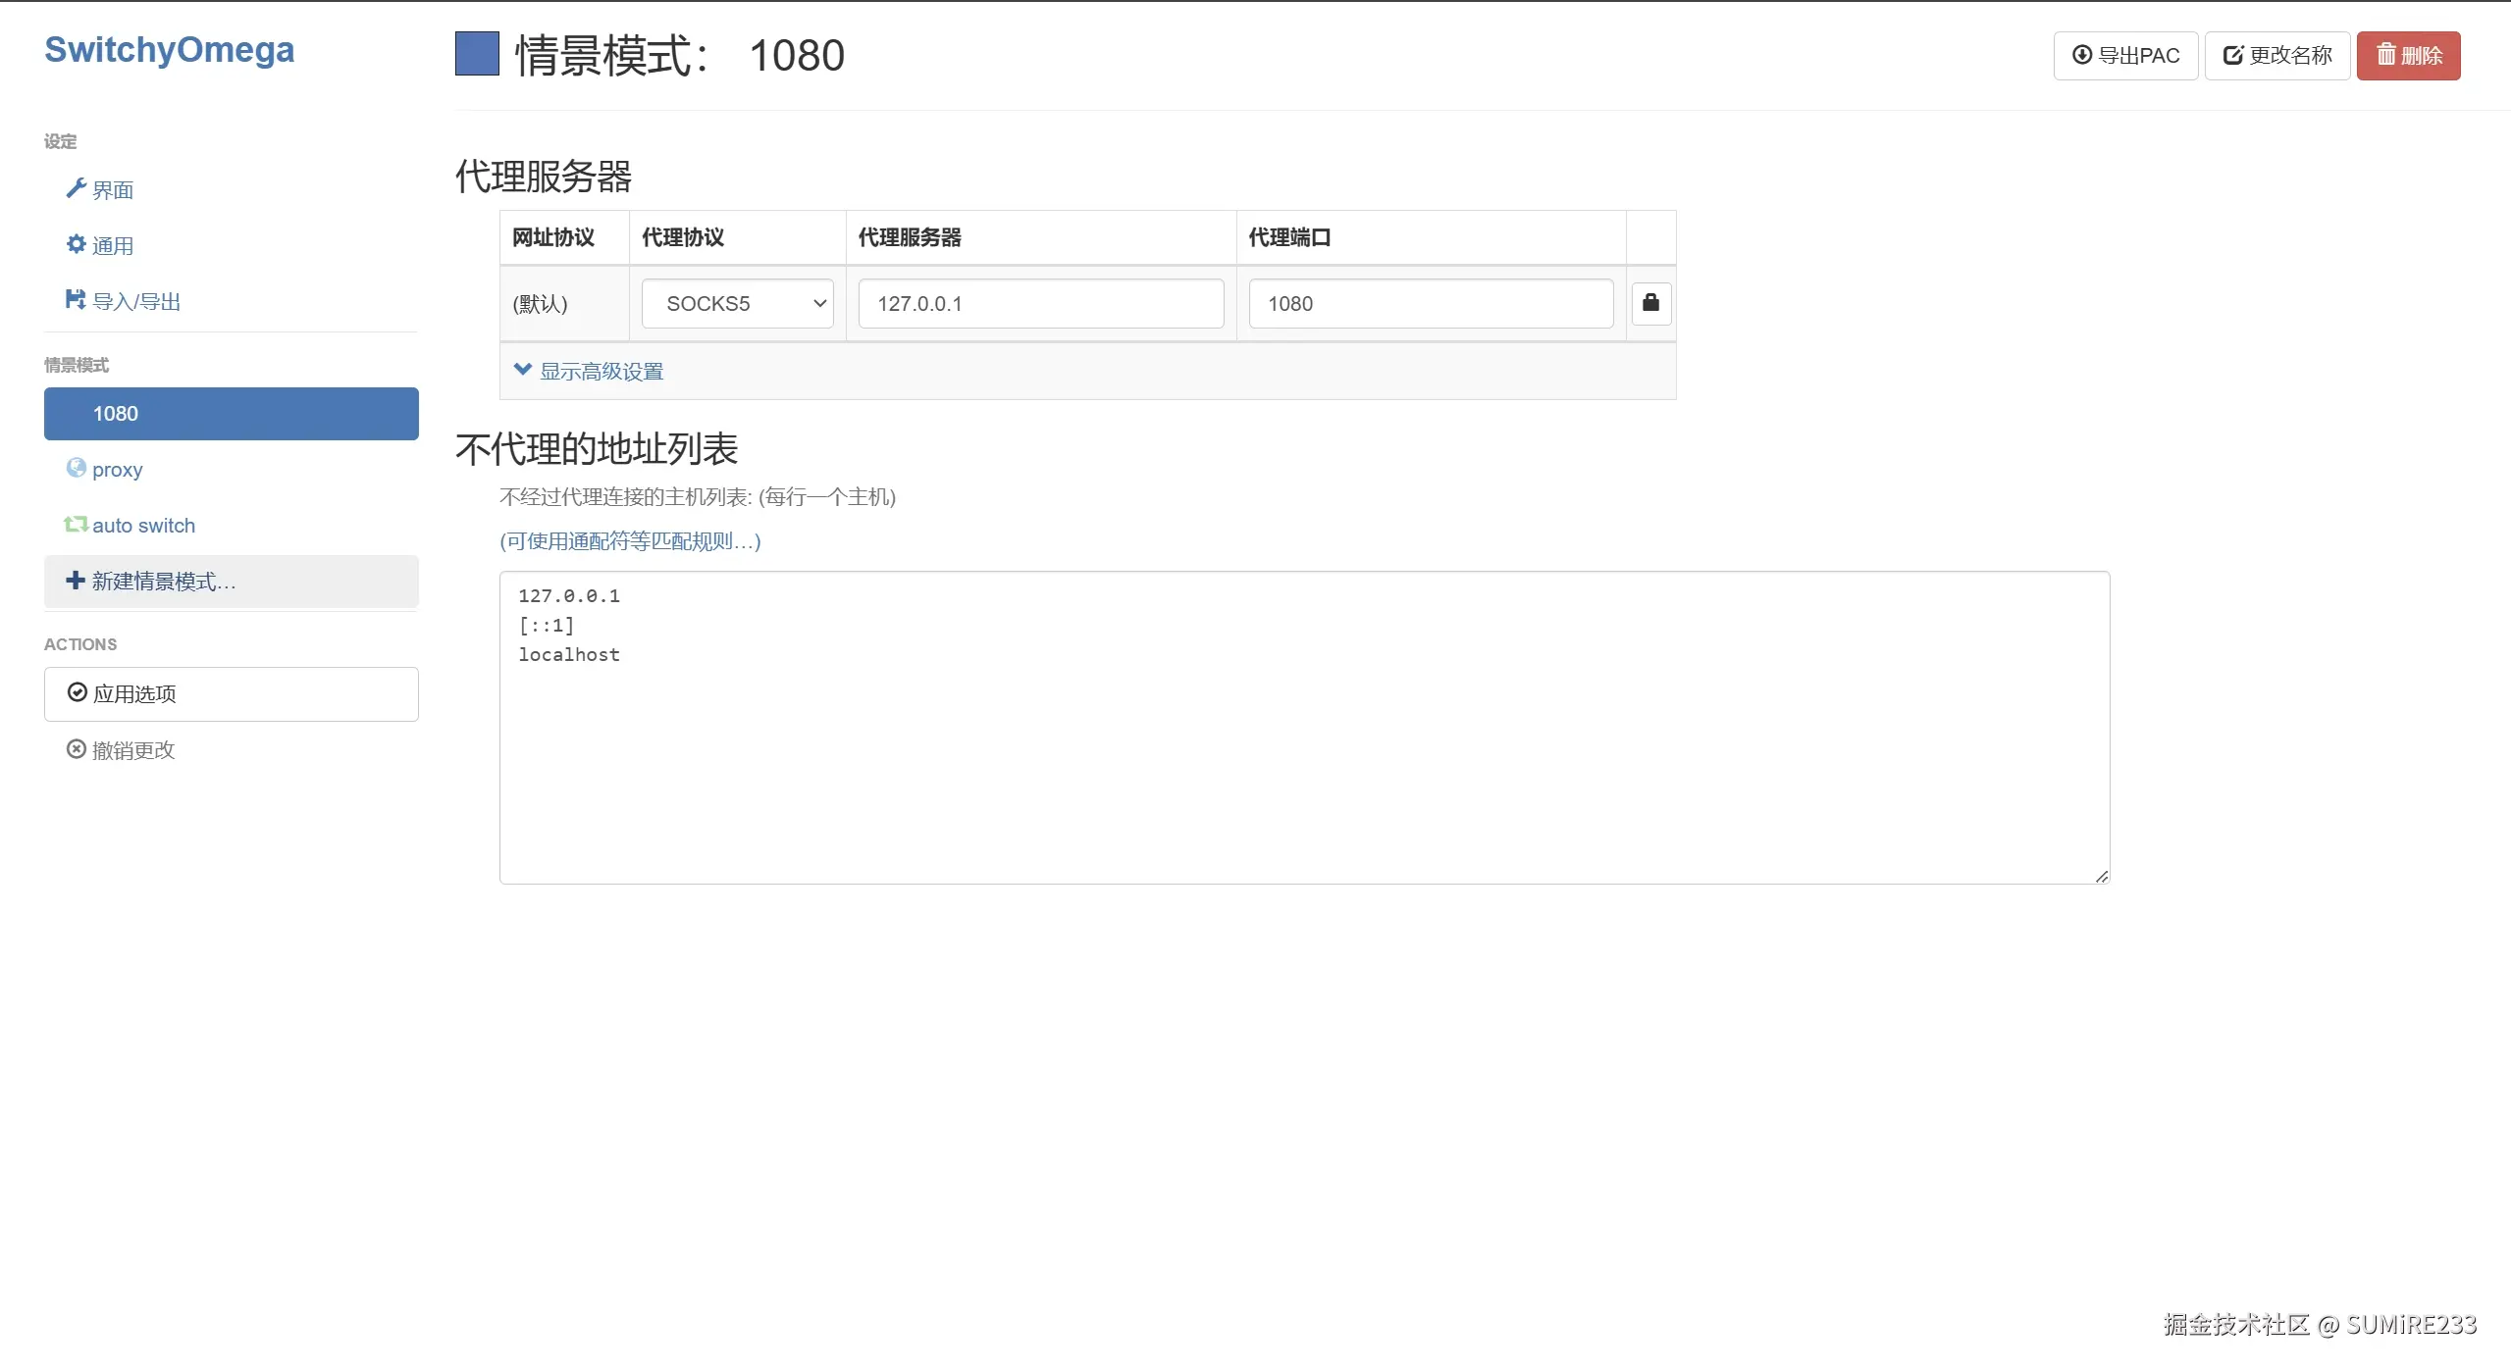Click the lock icon for proxy authentication

tap(1650, 303)
